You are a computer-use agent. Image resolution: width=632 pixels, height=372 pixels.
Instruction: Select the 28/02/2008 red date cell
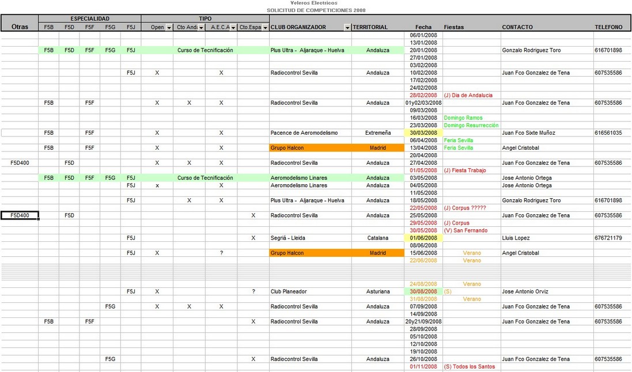[423, 95]
